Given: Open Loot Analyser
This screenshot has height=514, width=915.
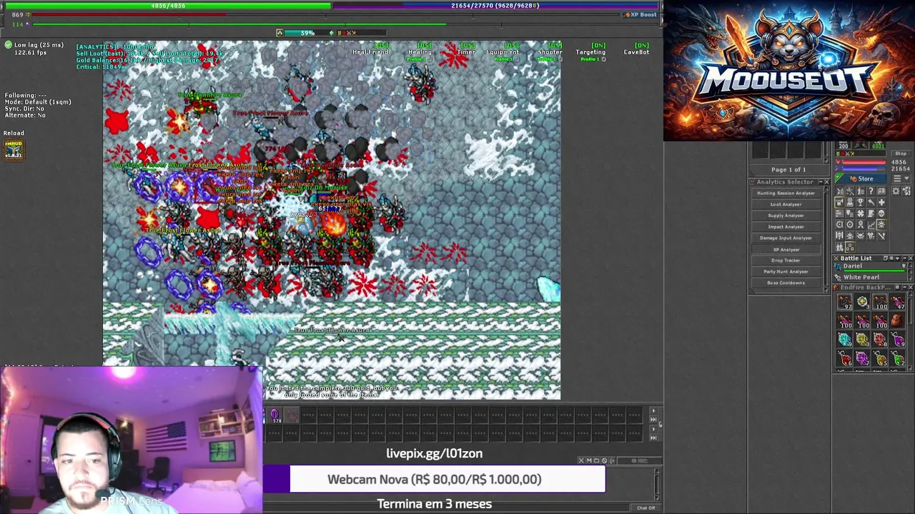Looking at the screenshot, I should click(786, 204).
